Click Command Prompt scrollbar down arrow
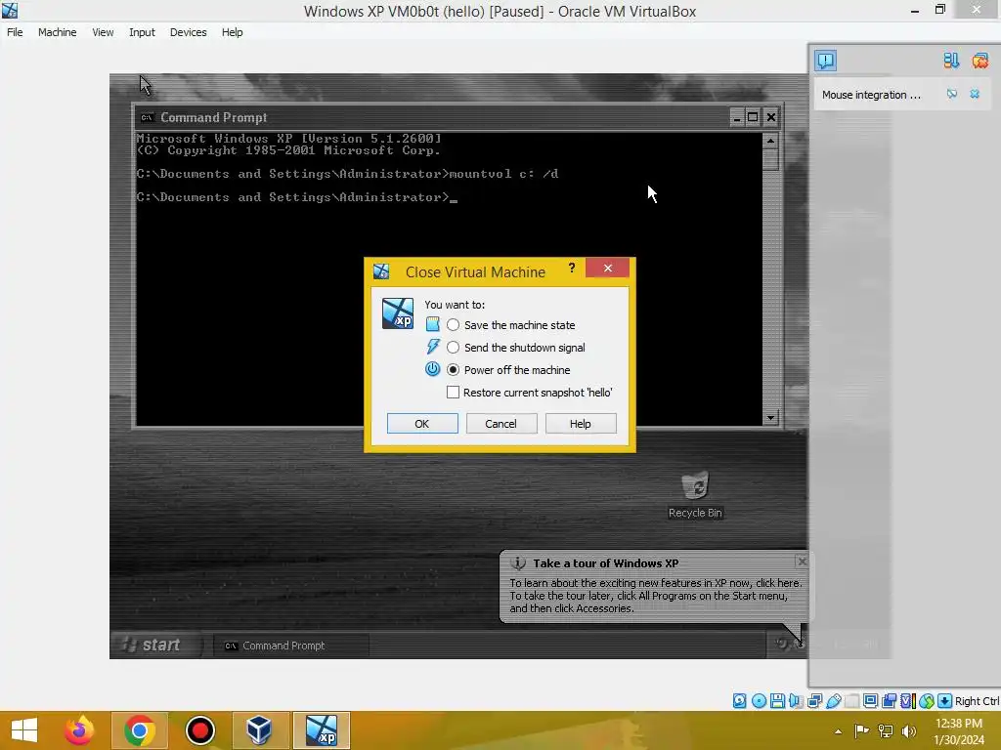 coord(770,418)
